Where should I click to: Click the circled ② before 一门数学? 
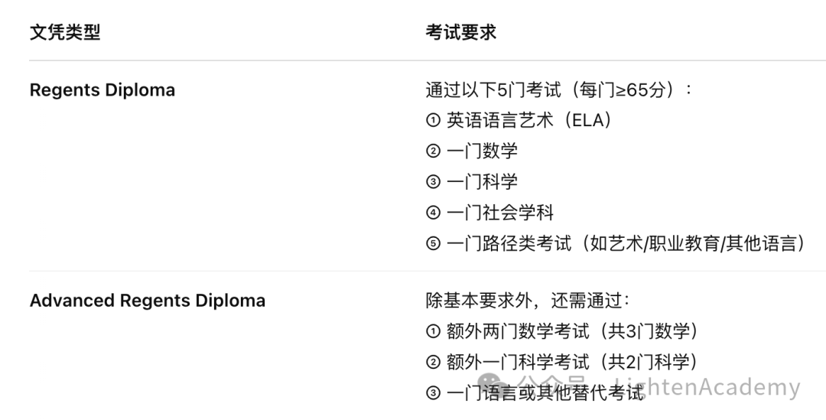coord(433,151)
